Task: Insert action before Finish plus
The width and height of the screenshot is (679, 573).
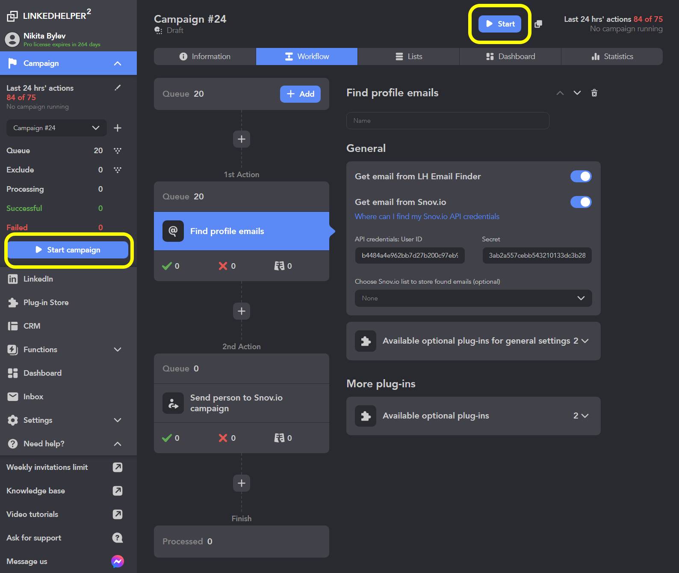Action: pos(242,483)
